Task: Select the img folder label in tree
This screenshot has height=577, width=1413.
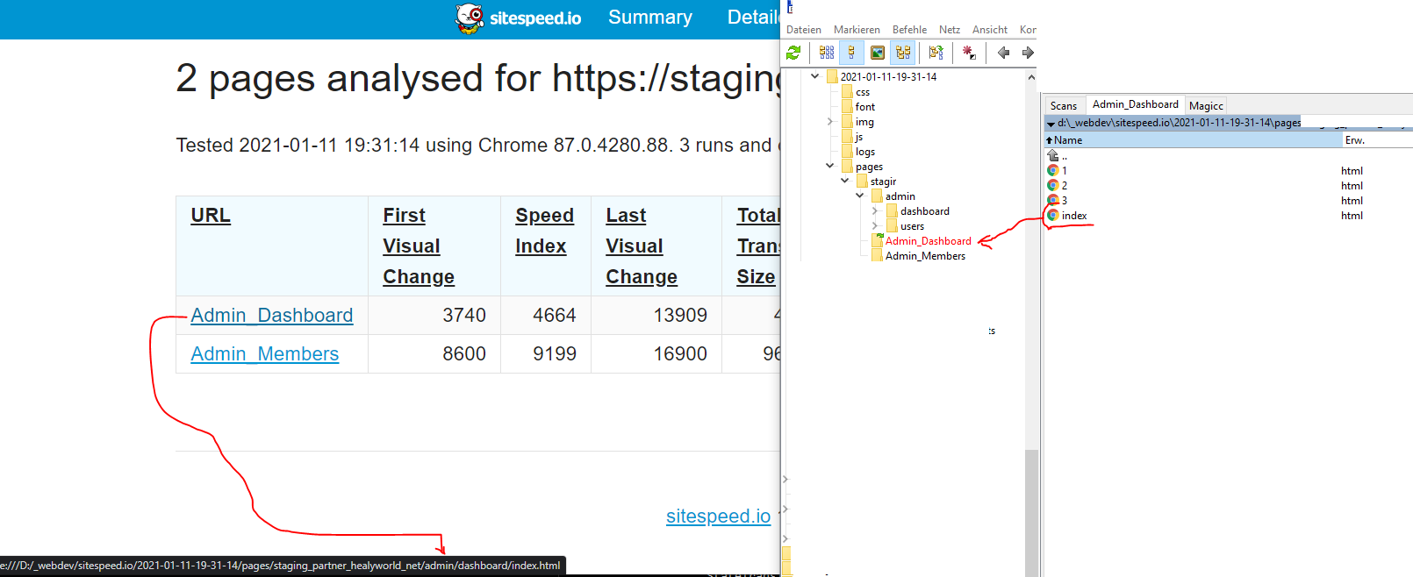Action: pyautogui.click(x=864, y=122)
